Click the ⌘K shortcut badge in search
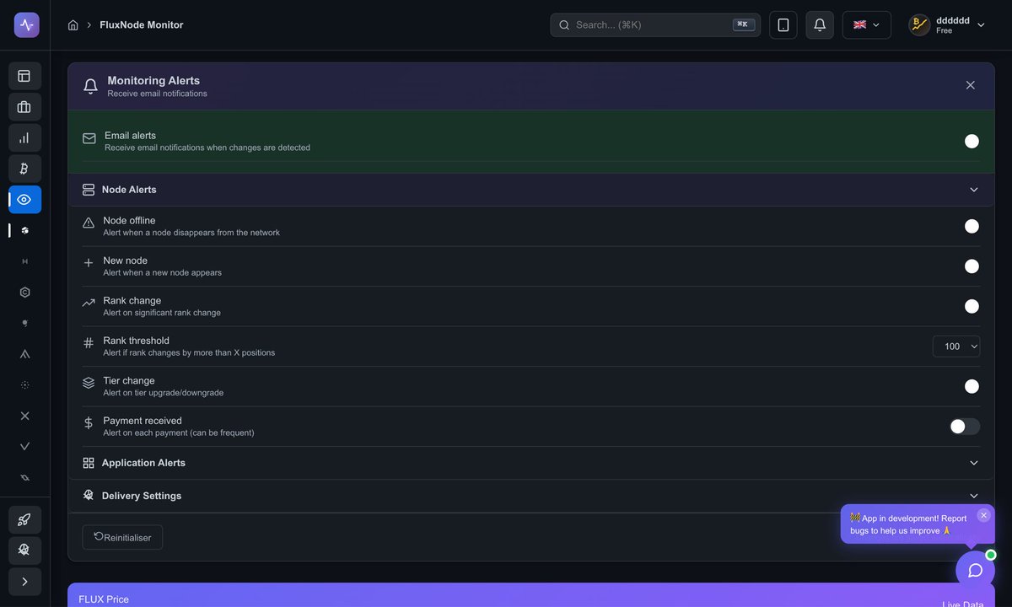 743,24
